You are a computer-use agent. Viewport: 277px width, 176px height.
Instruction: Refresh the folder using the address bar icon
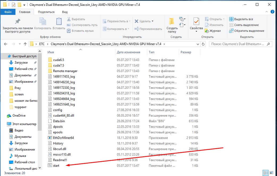pos(203,44)
